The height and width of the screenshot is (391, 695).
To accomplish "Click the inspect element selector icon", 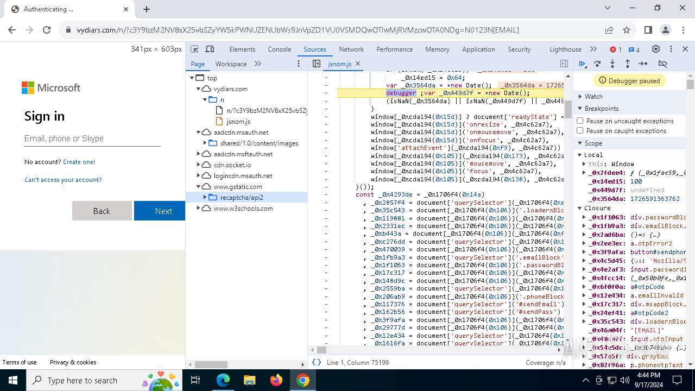I will tap(194, 49).
